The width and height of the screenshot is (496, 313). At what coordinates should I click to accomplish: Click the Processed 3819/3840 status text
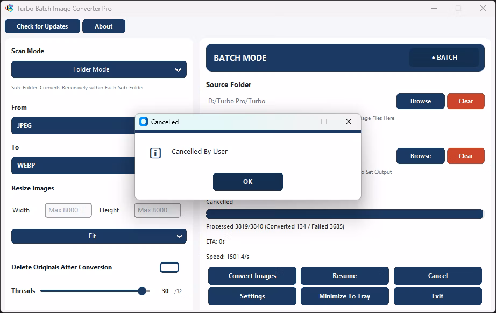point(275,226)
